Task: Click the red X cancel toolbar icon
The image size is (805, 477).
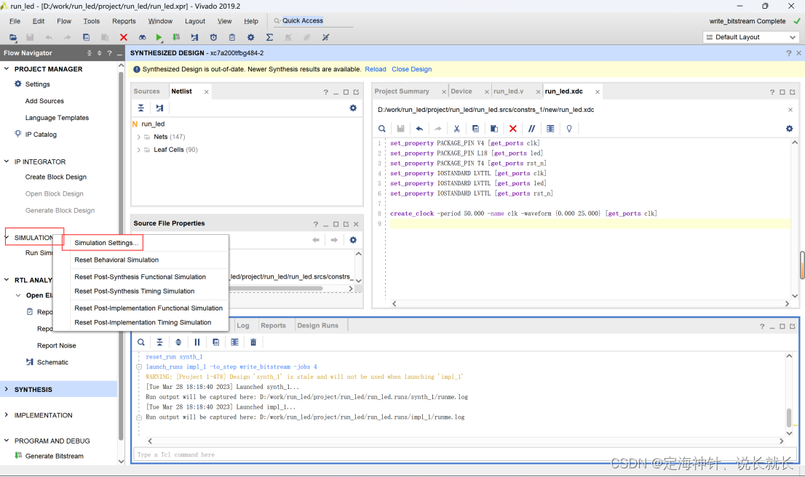Action: click(123, 37)
